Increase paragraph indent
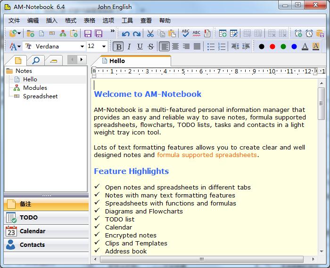The height and width of the screenshot is (268, 330). coord(246,47)
